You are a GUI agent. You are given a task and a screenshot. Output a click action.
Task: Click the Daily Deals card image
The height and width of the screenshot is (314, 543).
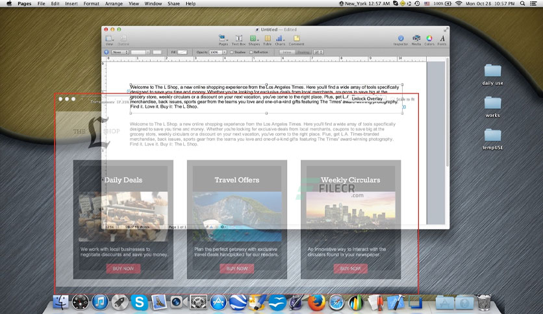(123, 217)
